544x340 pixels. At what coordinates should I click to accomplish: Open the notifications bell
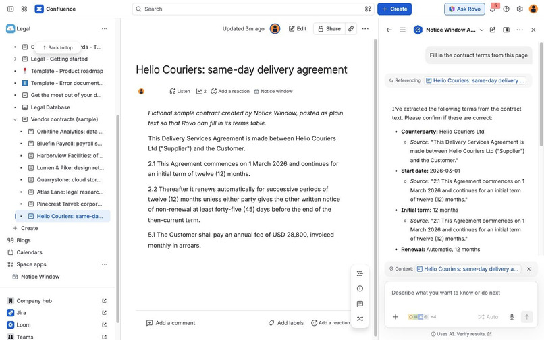click(493, 9)
